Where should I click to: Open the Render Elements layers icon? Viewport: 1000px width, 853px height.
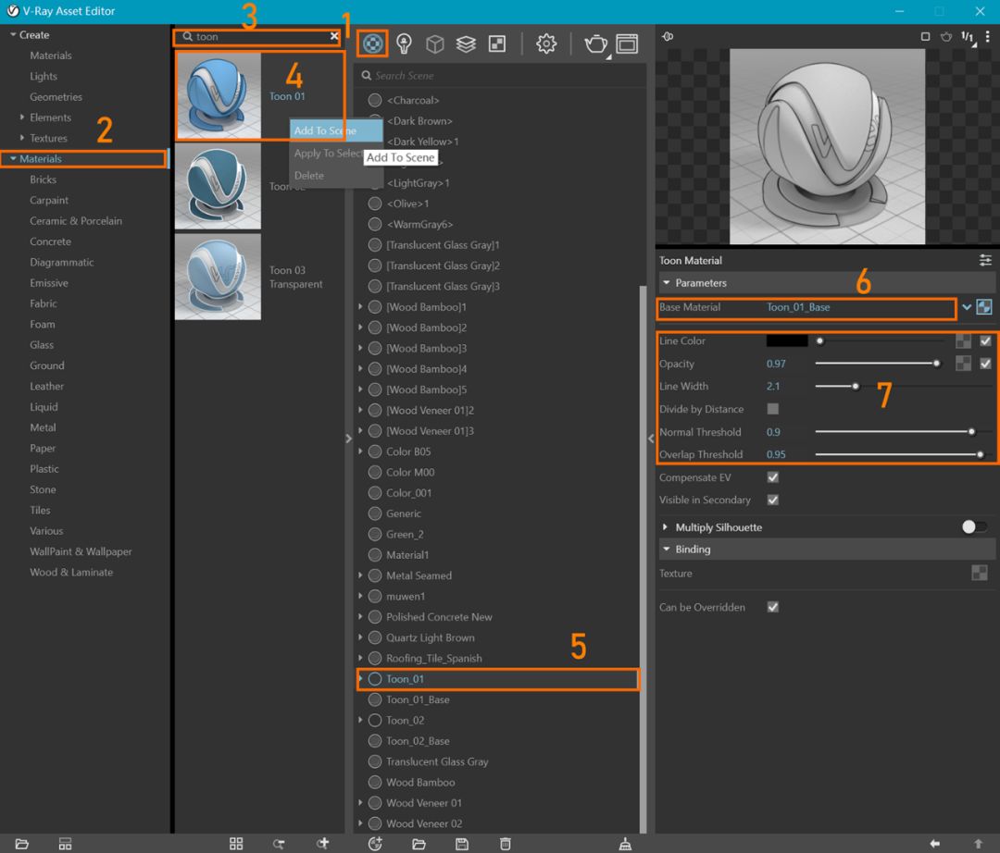tap(466, 43)
